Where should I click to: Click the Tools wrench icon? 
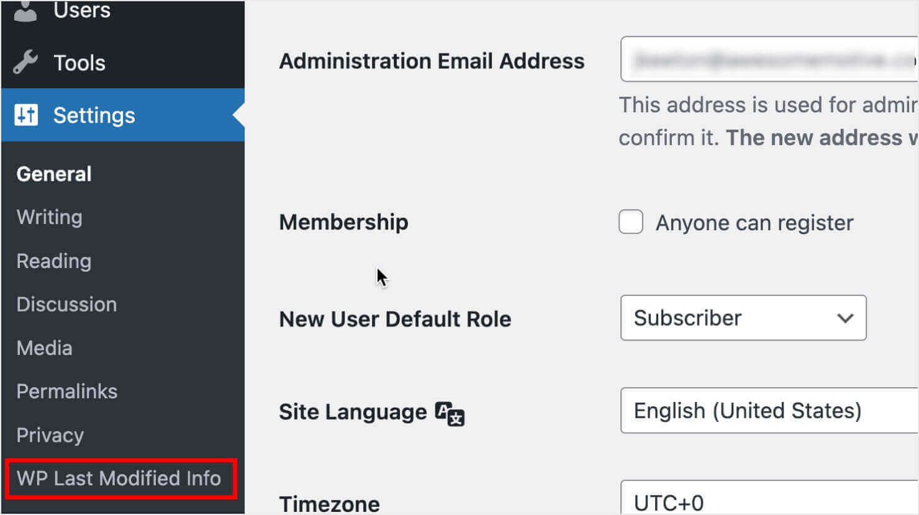tap(25, 62)
